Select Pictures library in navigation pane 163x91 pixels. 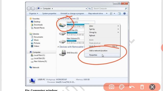37,43
